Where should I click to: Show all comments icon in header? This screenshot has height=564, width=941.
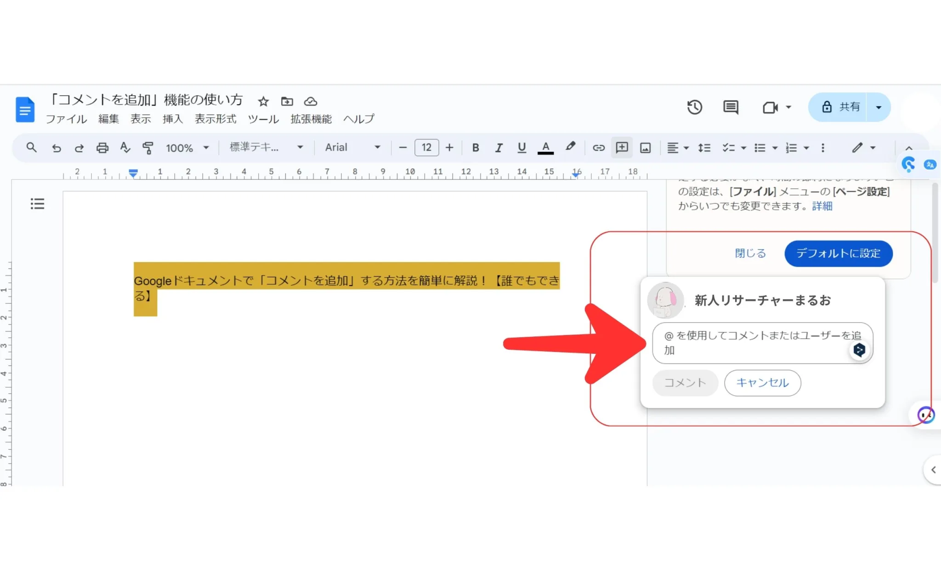point(731,107)
